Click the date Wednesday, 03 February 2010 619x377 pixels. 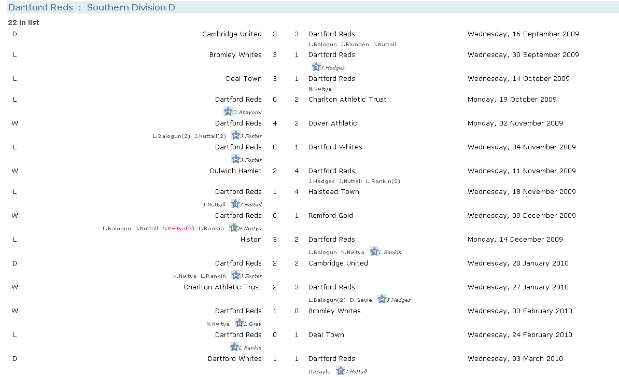520,311
